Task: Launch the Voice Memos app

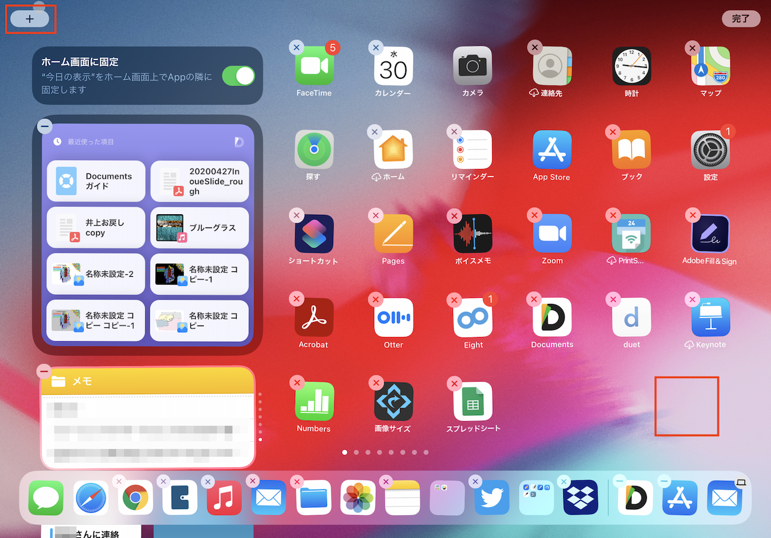Action: [x=473, y=234]
